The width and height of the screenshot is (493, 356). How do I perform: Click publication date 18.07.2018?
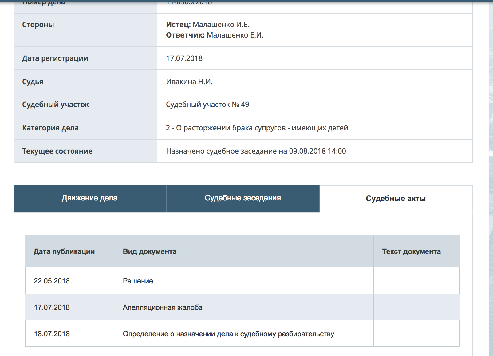[52, 334]
